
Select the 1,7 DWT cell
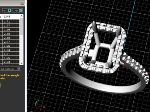coord(10,54)
